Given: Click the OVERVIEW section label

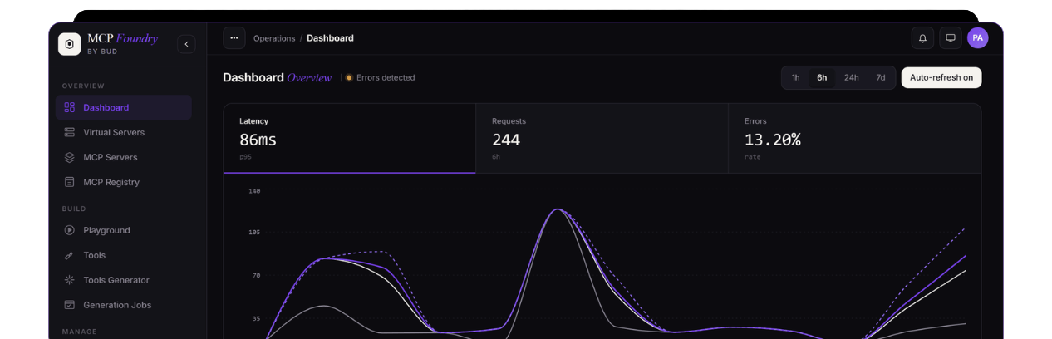Looking at the screenshot, I should (x=83, y=86).
